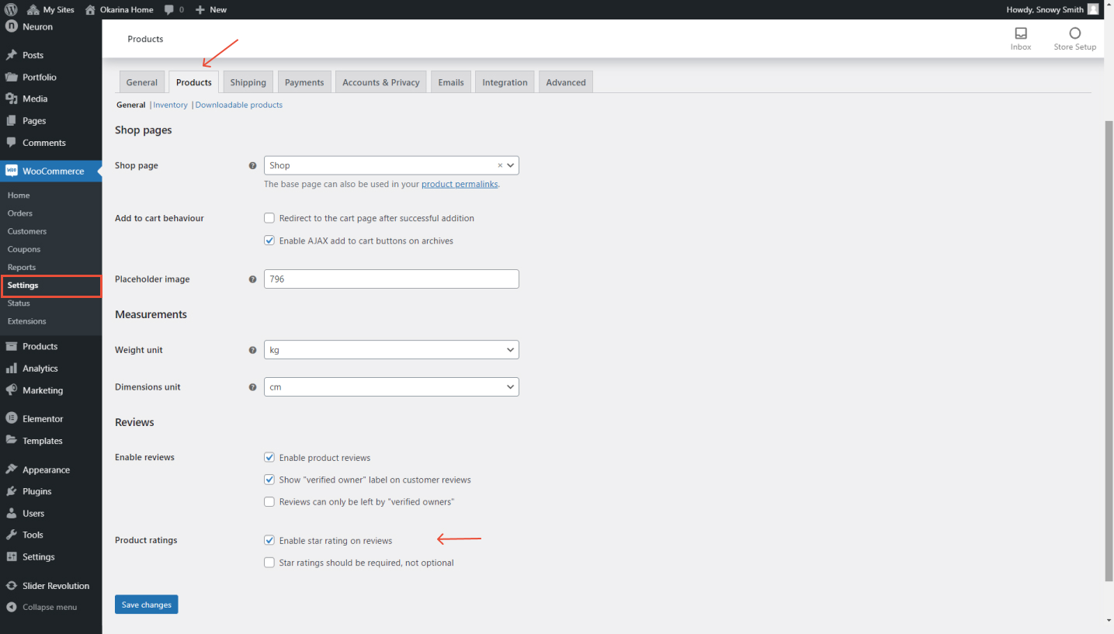The image size is (1114, 634).
Task: Click the Slider Revolution refresh icon
Action: point(12,586)
